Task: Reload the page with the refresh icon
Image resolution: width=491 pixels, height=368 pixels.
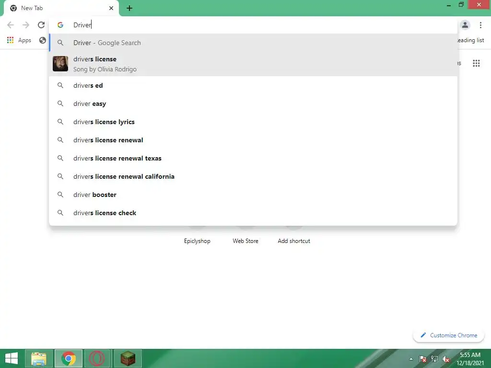Action: pyautogui.click(x=41, y=25)
